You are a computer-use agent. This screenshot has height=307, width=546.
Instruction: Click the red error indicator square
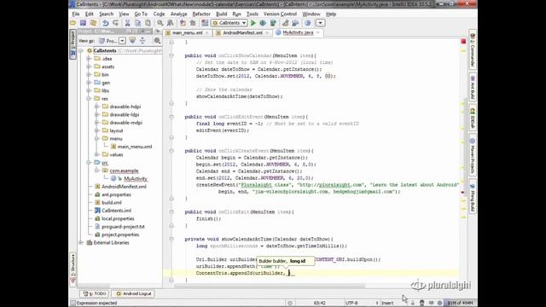[x=463, y=42]
